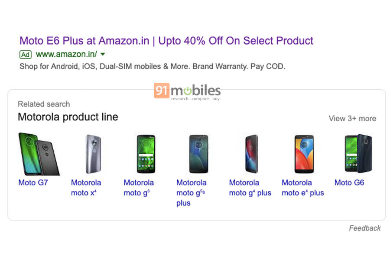Open the Moto E6 Plus Amazon ad headline

point(166,41)
